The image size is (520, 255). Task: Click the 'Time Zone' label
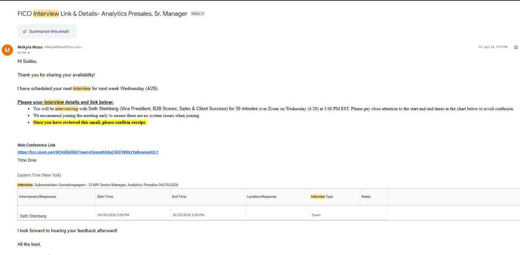coord(27,160)
